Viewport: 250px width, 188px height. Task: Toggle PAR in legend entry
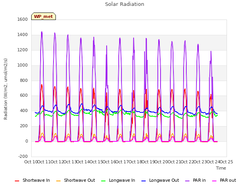(195, 180)
